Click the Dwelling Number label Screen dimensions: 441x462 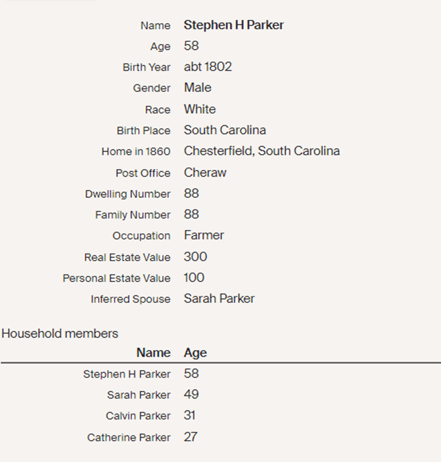coord(127,194)
